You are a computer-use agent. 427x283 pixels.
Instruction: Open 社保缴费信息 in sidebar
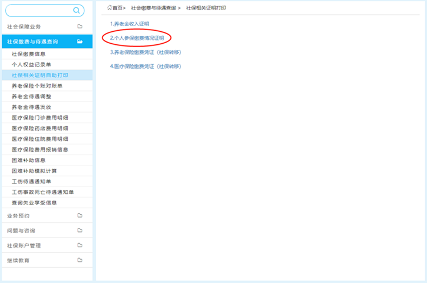tap(28, 54)
